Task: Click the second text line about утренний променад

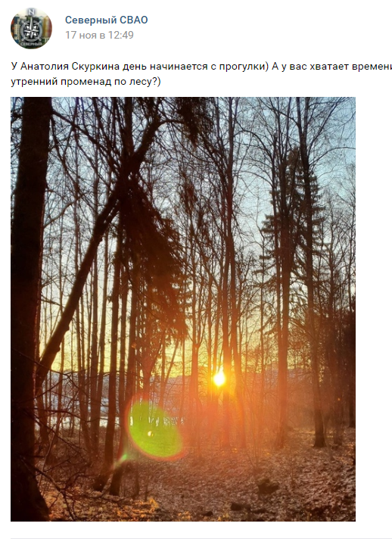Action: (x=86, y=82)
